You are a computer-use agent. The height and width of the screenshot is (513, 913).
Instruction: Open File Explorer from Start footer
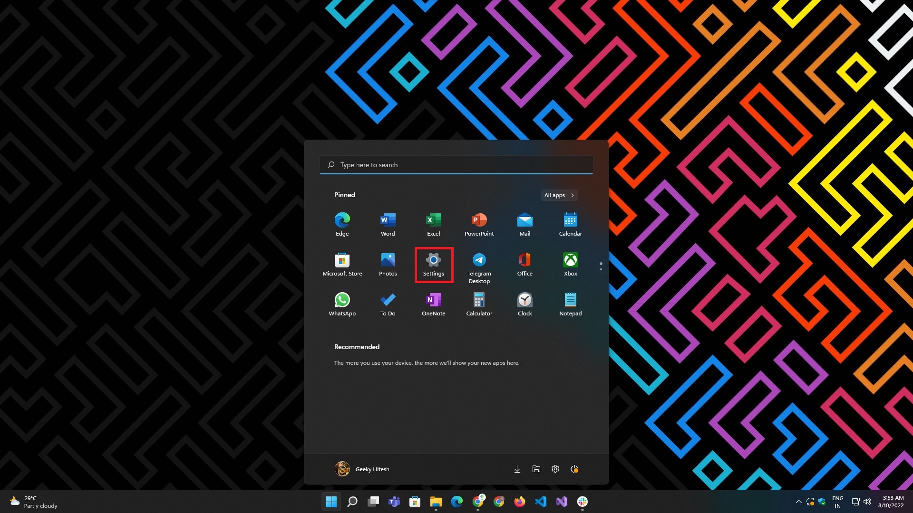pos(536,469)
